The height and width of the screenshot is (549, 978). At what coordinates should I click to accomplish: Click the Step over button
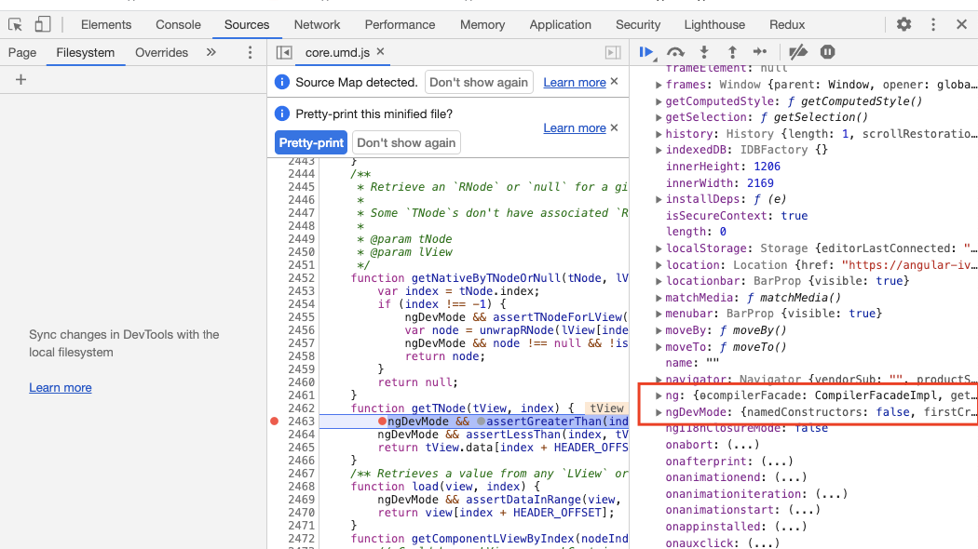[676, 52]
